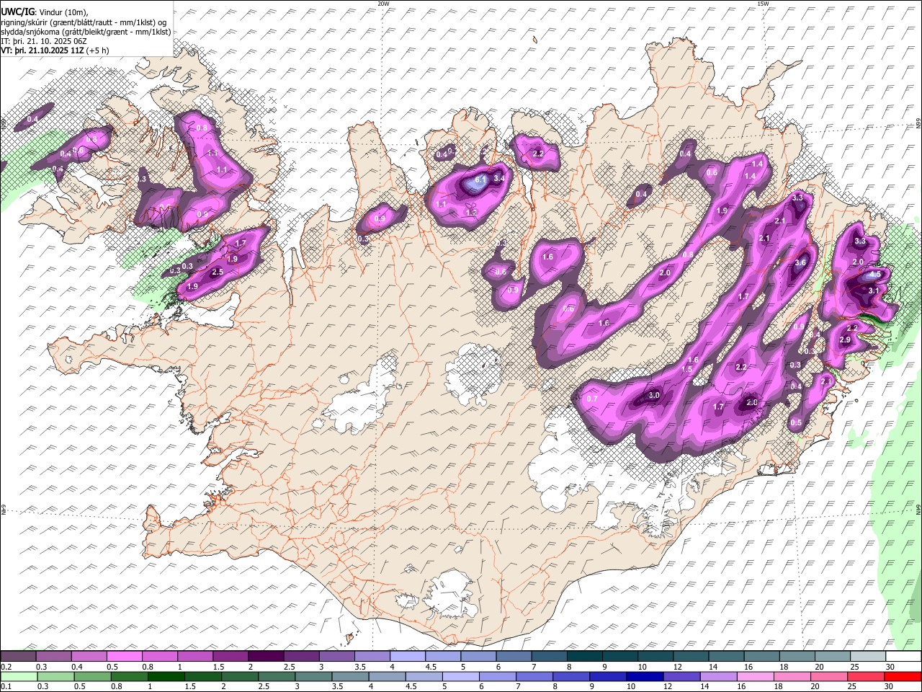922x692 pixels.
Task: Click the 15W longitude label
Action: coord(763,4)
